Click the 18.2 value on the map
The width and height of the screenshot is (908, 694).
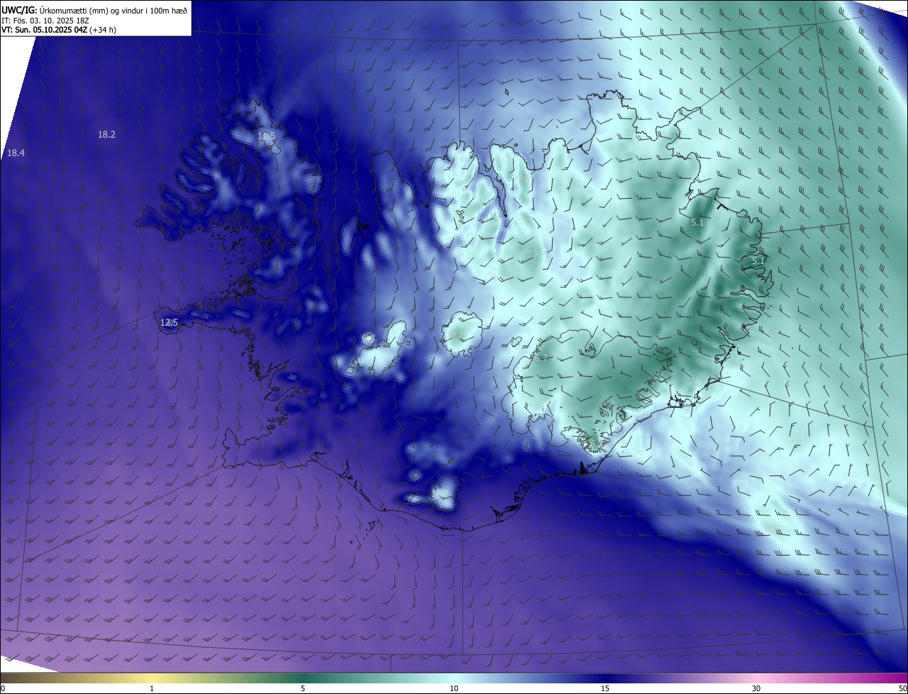(x=106, y=135)
